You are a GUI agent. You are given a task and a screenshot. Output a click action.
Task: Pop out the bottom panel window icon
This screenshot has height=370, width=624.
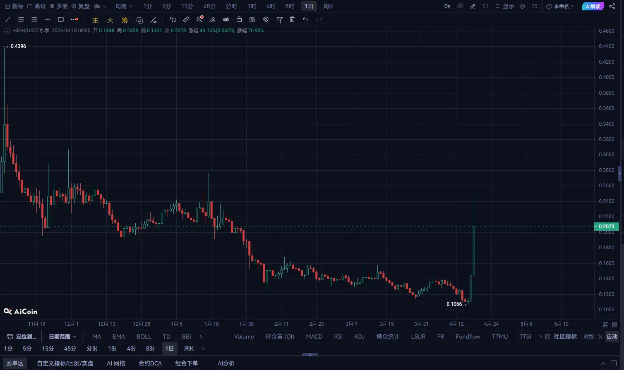[x=614, y=363]
